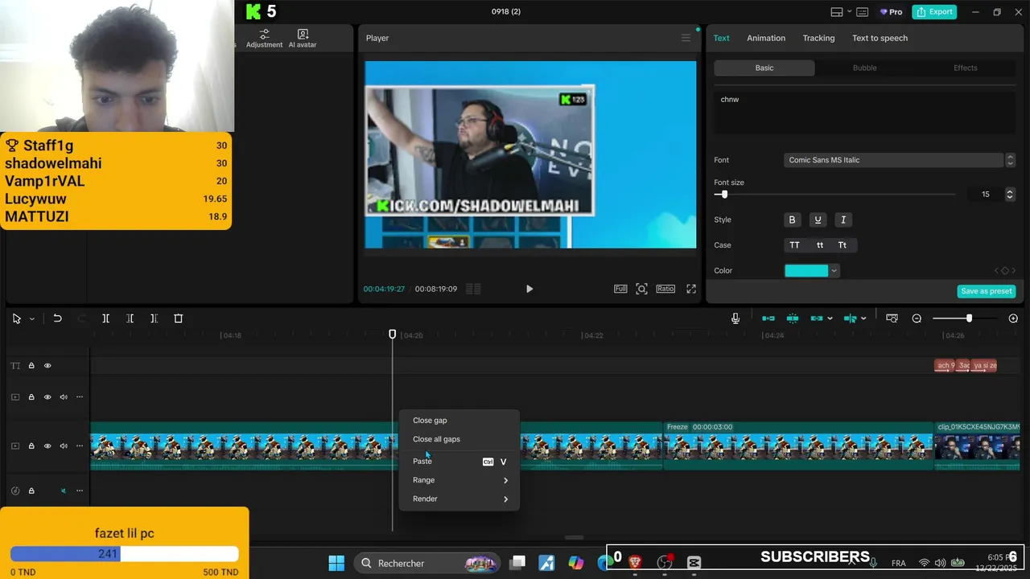
Task: Switch to the Animation tab
Action: pyautogui.click(x=766, y=38)
